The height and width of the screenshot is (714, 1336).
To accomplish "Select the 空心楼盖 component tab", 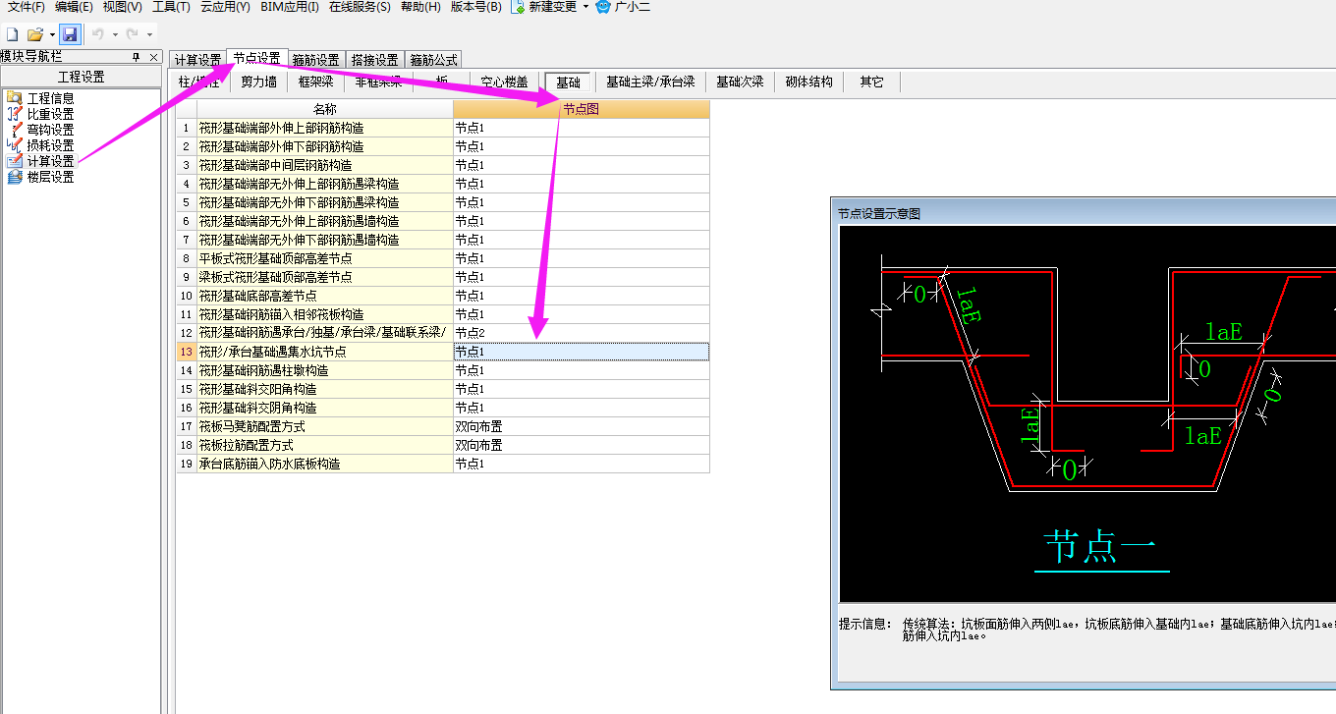I will point(504,82).
